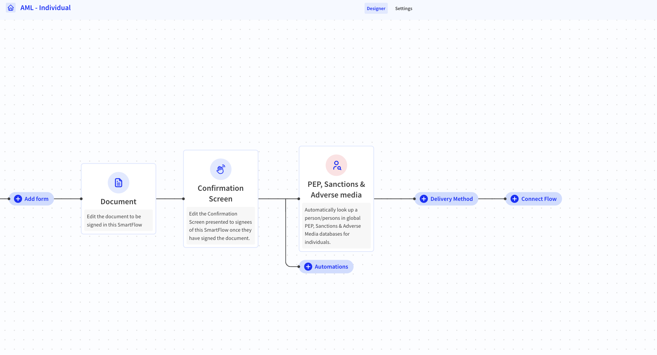Switch to the Designer tab
657x355 pixels.
[x=376, y=9]
